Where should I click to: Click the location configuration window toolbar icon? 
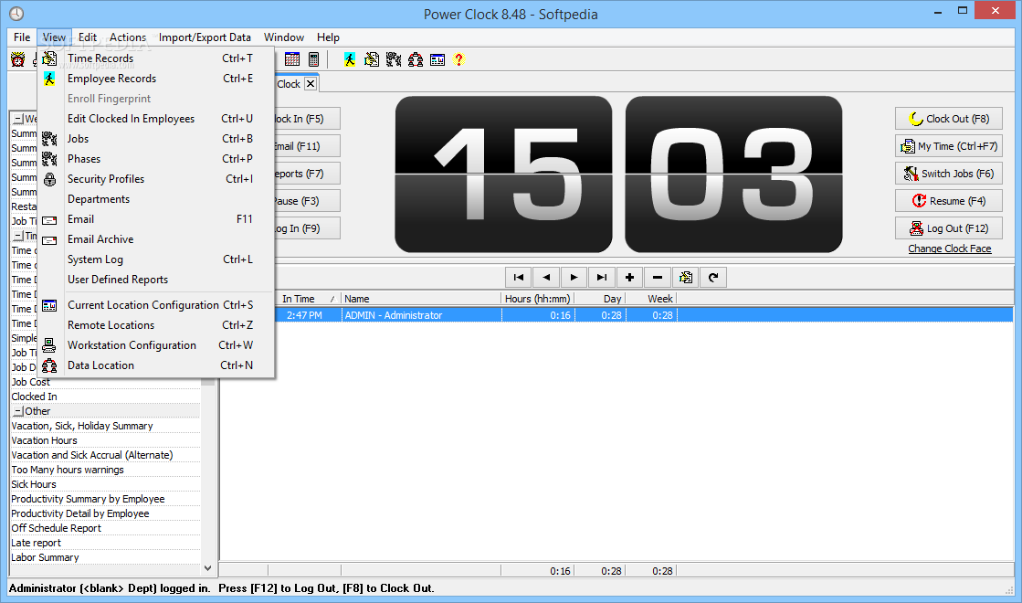(x=437, y=60)
